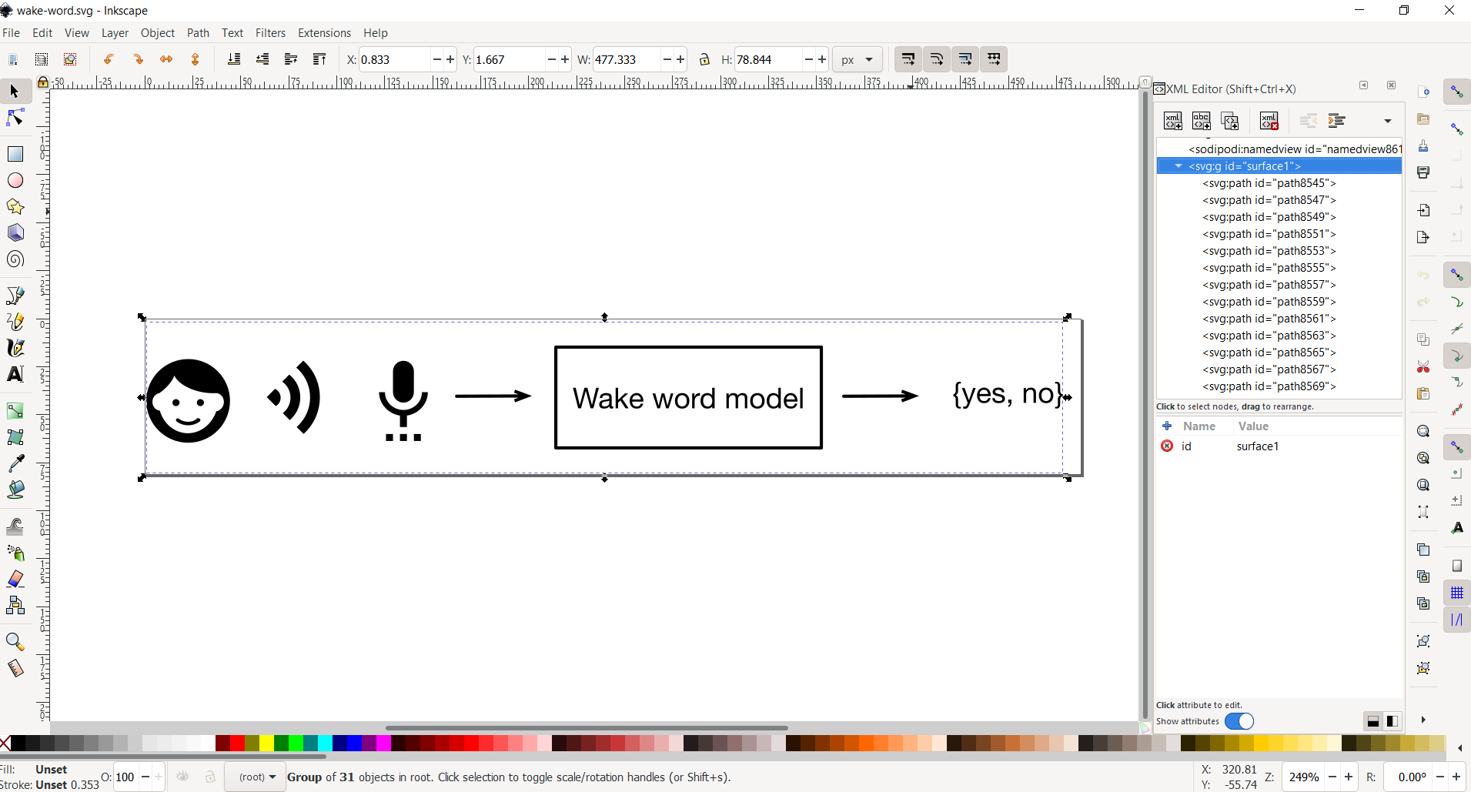Screen dimensions: 1471x792
Task: Click new element node icon in XML Editor
Action: [1172, 121]
